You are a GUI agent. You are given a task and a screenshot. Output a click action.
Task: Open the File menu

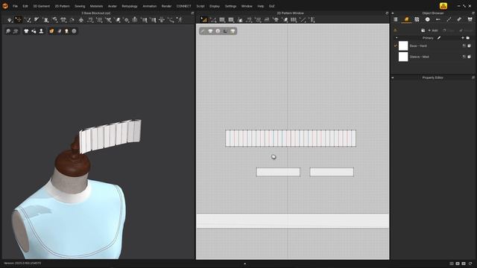coord(15,6)
